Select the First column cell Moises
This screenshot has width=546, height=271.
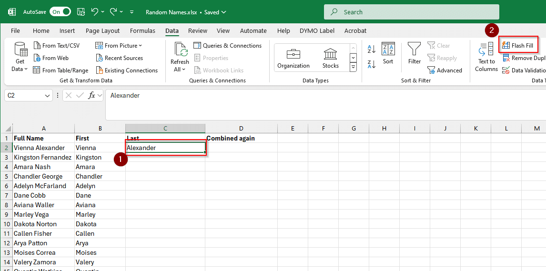point(100,252)
